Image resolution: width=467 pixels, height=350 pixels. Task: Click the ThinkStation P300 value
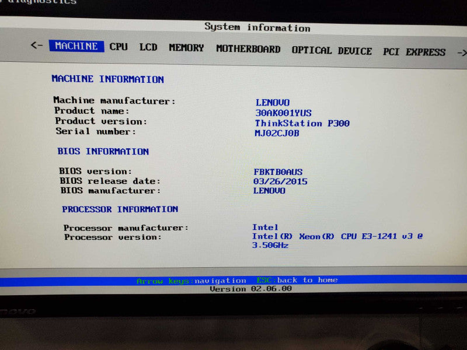point(302,123)
